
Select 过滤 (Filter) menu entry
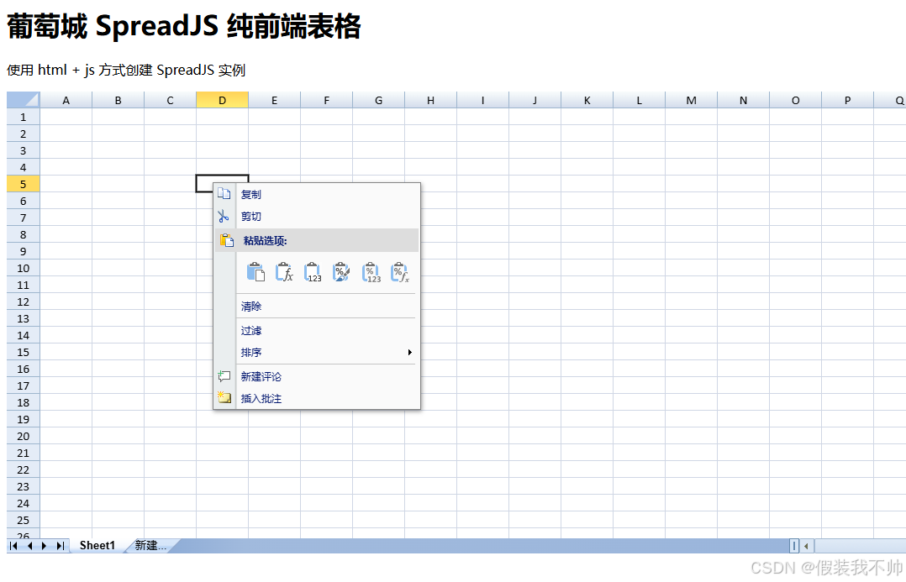[x=317, y=330]
